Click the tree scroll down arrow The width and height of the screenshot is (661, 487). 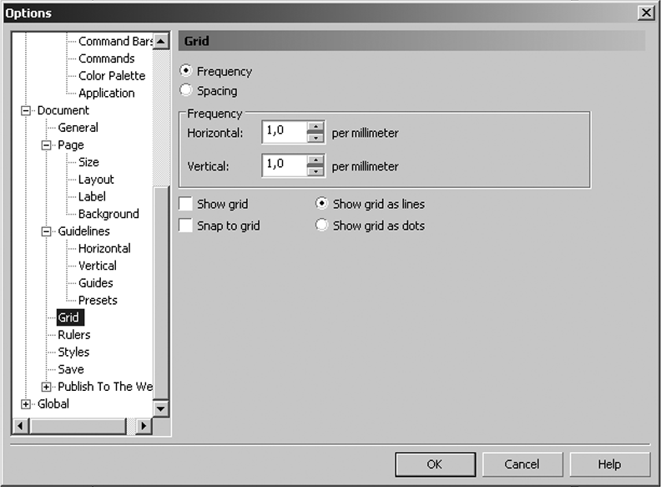pos(161,408)
